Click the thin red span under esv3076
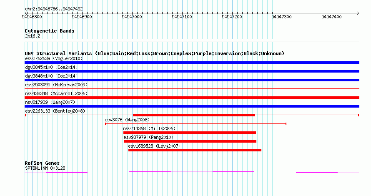 (x=196, y=124)
